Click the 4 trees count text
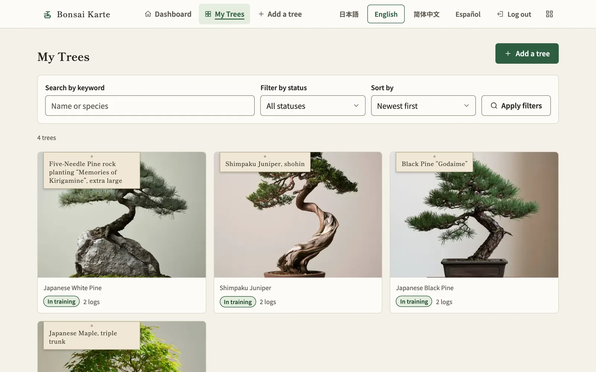Screen dimensions: 596x372 (x=47, y=138)
